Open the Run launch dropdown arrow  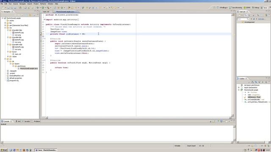click(45, 8)
